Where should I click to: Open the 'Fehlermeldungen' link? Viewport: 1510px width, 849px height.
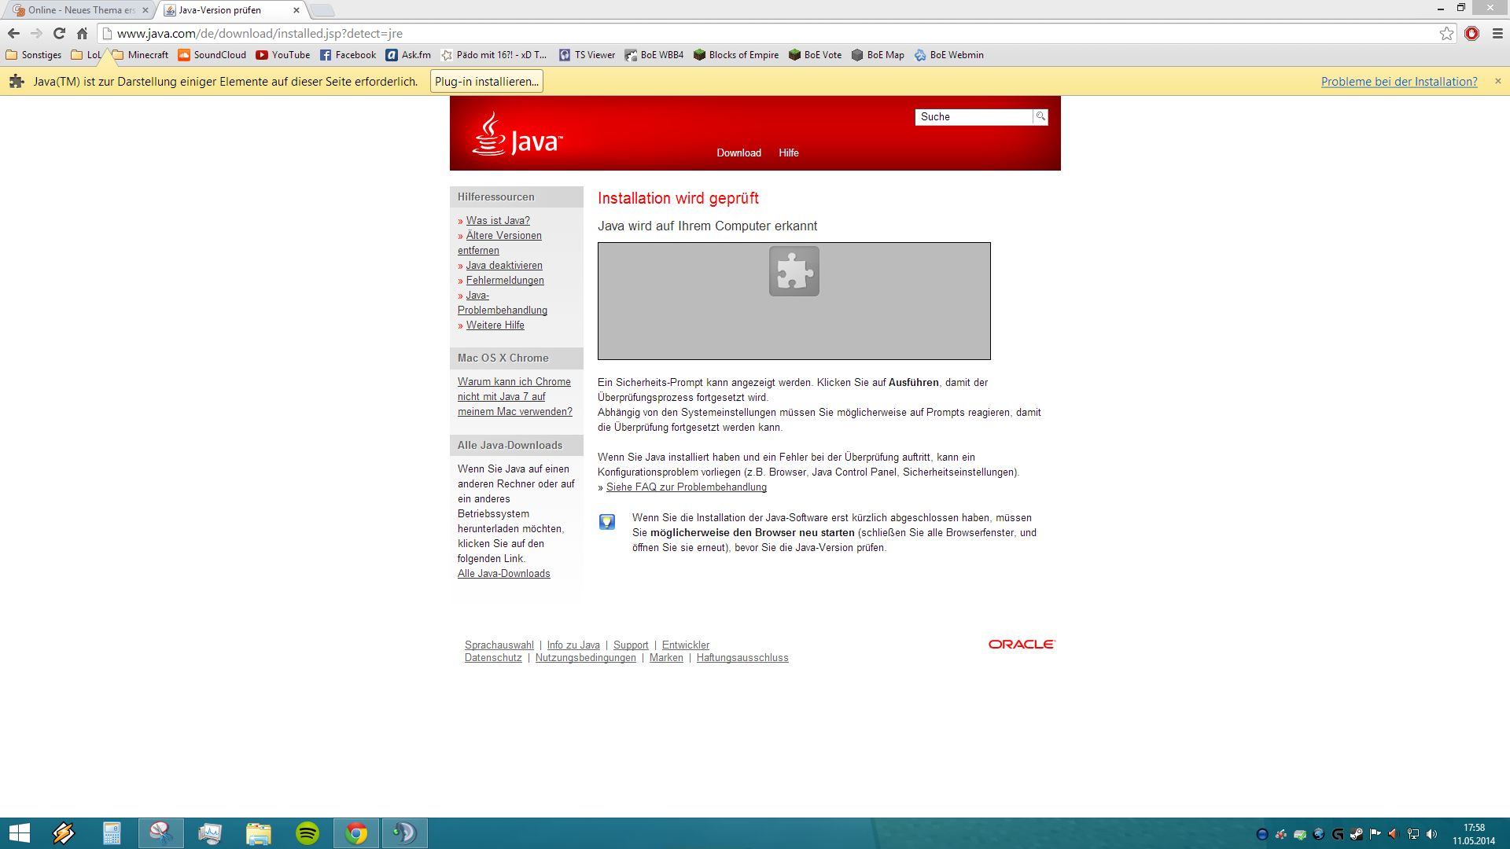tap(505, 281)
